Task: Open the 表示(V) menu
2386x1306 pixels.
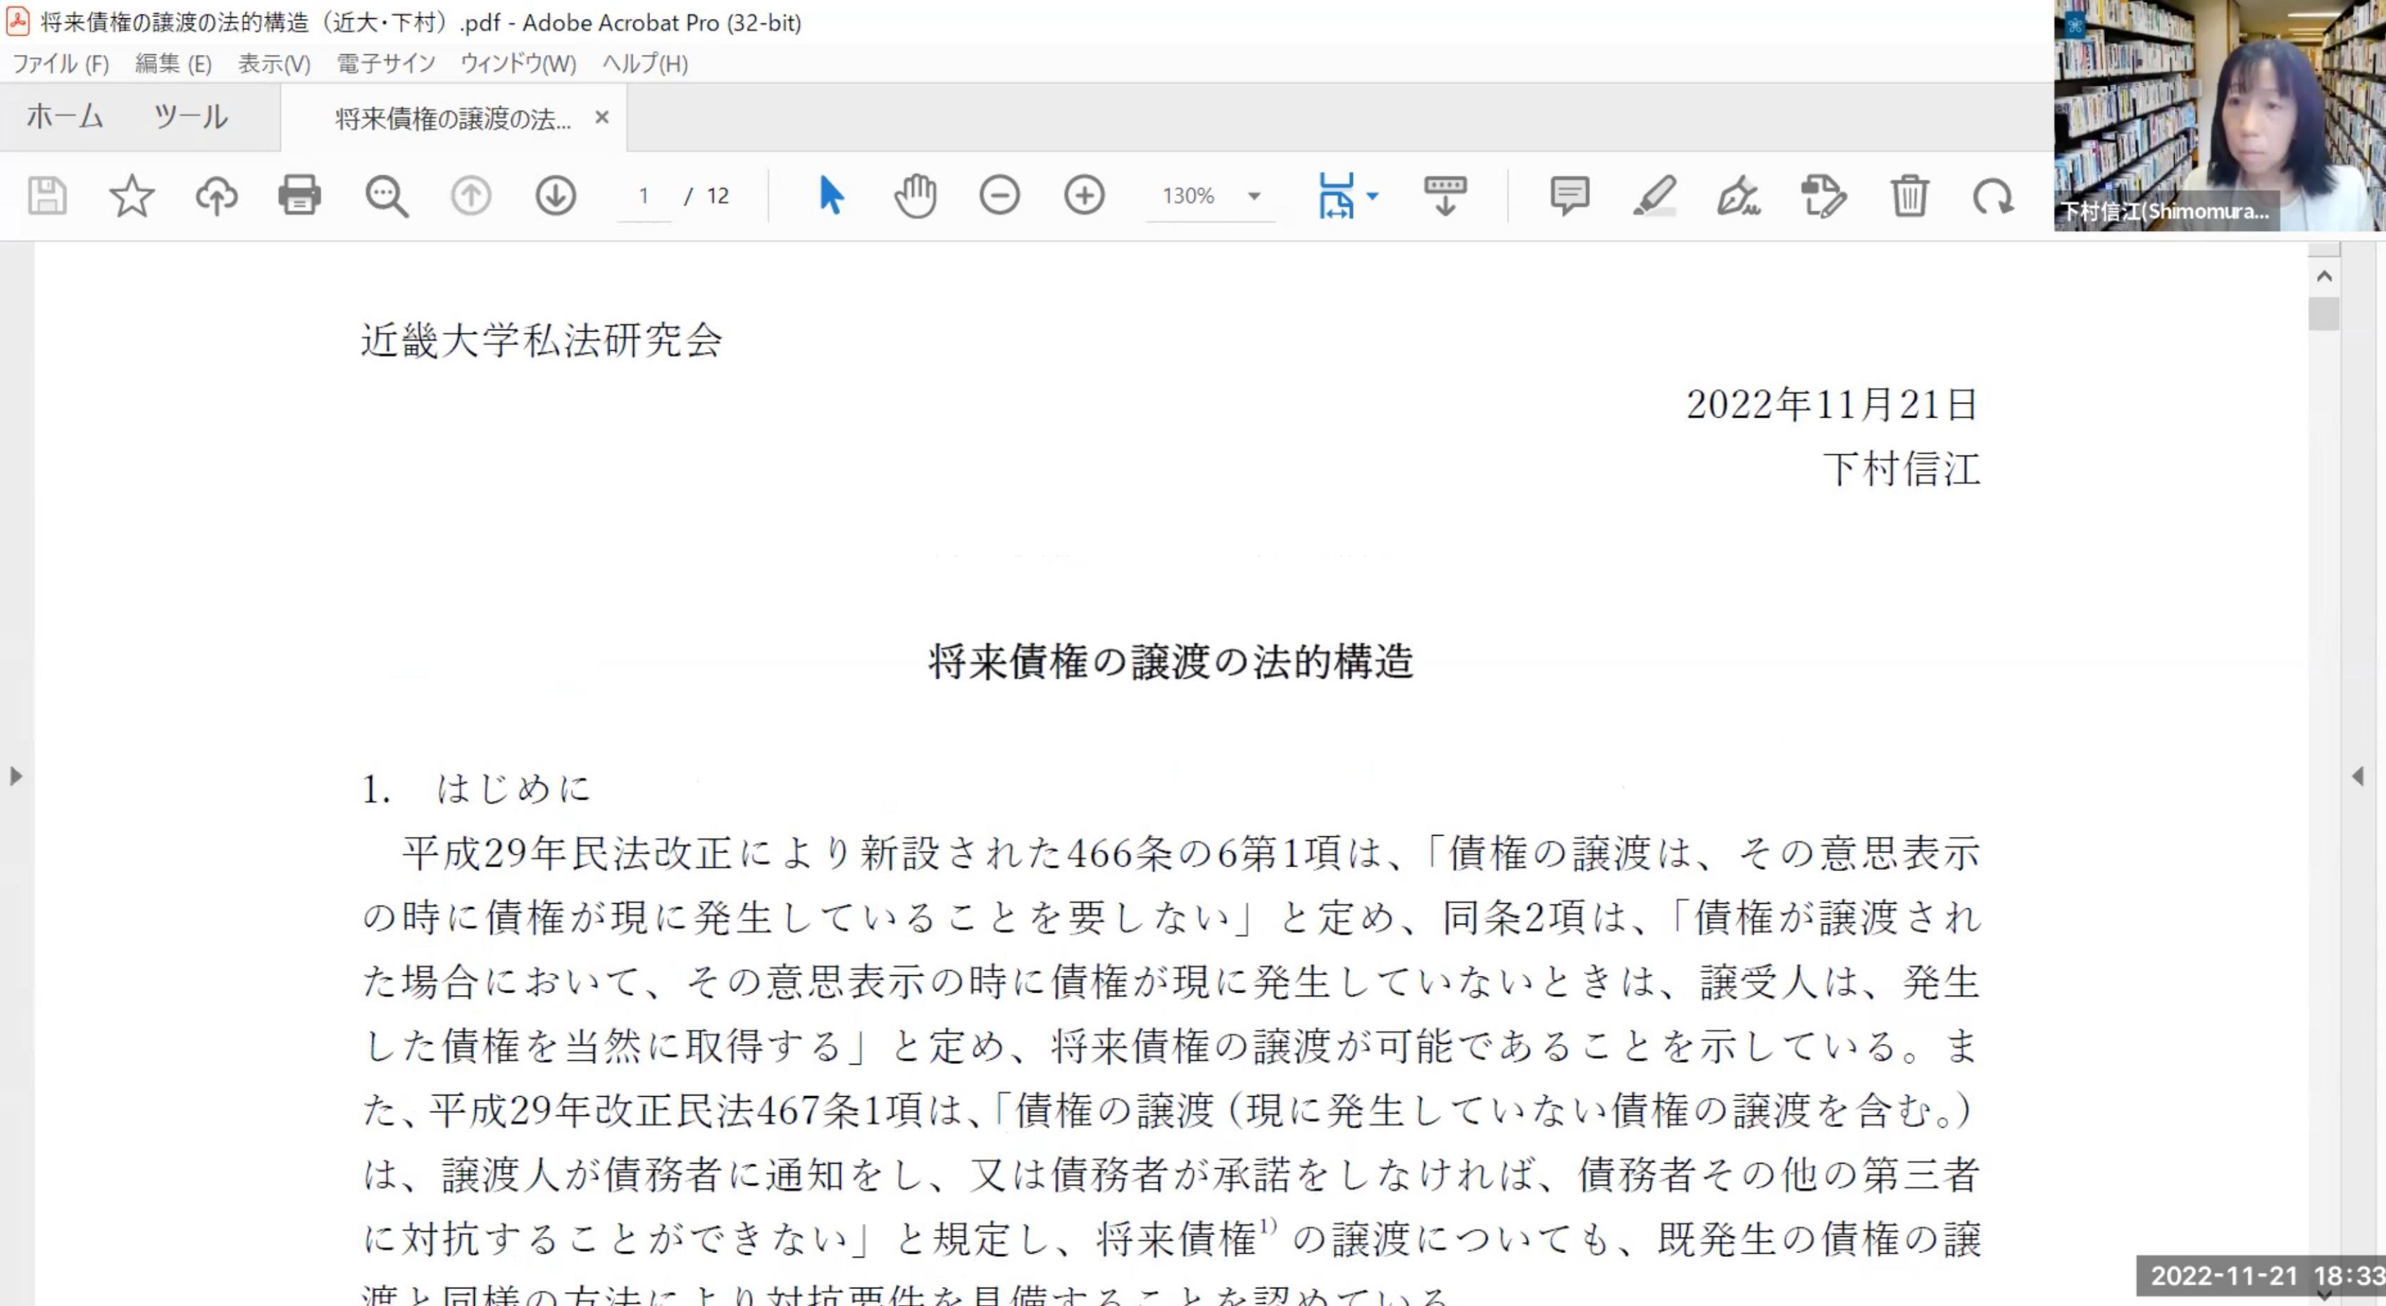Action: (274, 64)
